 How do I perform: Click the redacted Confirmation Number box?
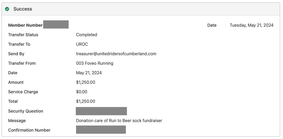(x=101, y=130)
